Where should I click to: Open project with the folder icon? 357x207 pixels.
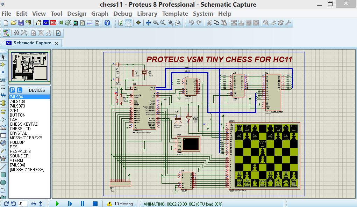click(13, 23)
